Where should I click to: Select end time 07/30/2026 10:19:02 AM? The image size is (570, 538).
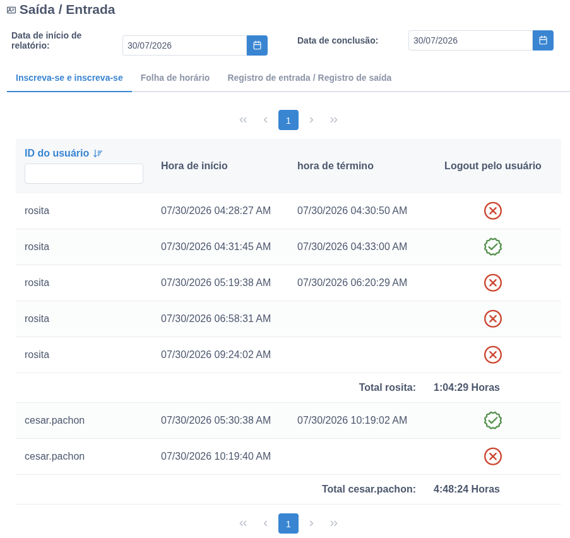click(x=352, y=420)
